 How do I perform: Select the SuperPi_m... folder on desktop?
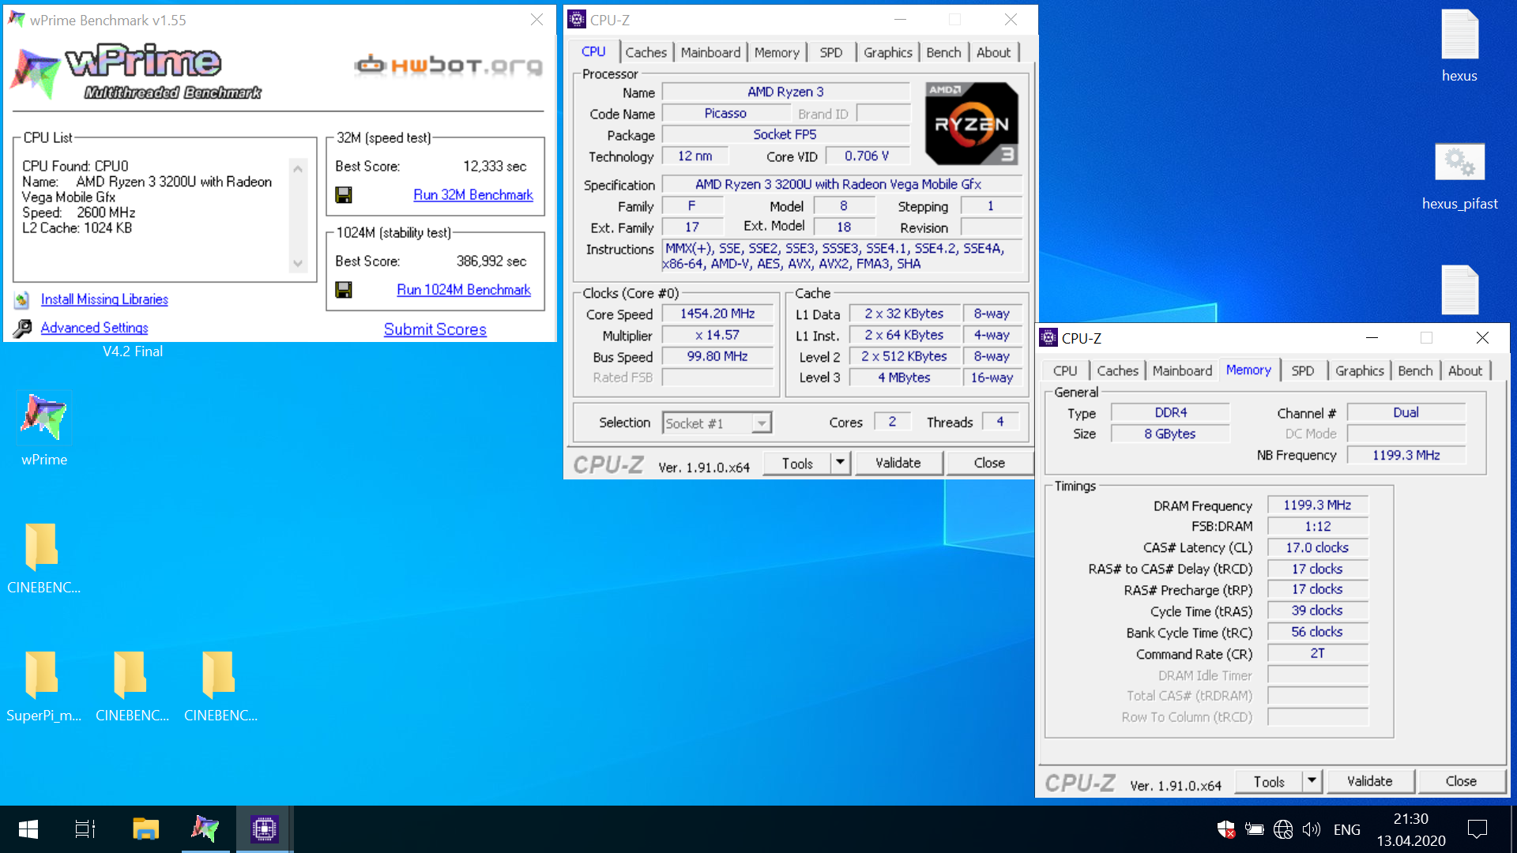pos(43,675)
